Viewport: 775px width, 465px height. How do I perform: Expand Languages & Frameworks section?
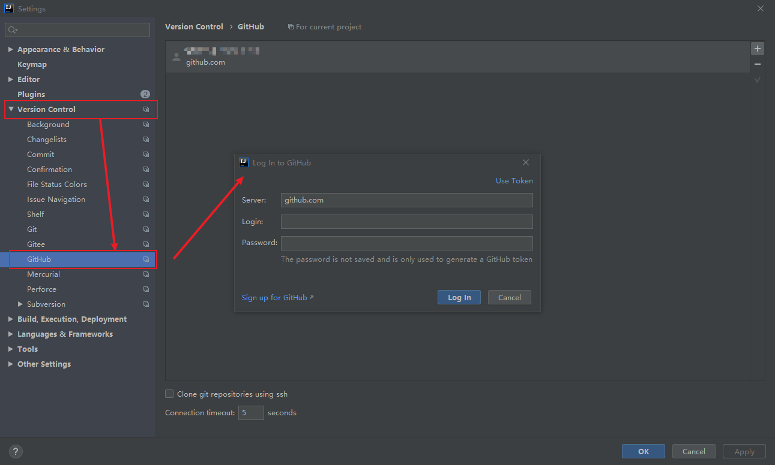11,334
